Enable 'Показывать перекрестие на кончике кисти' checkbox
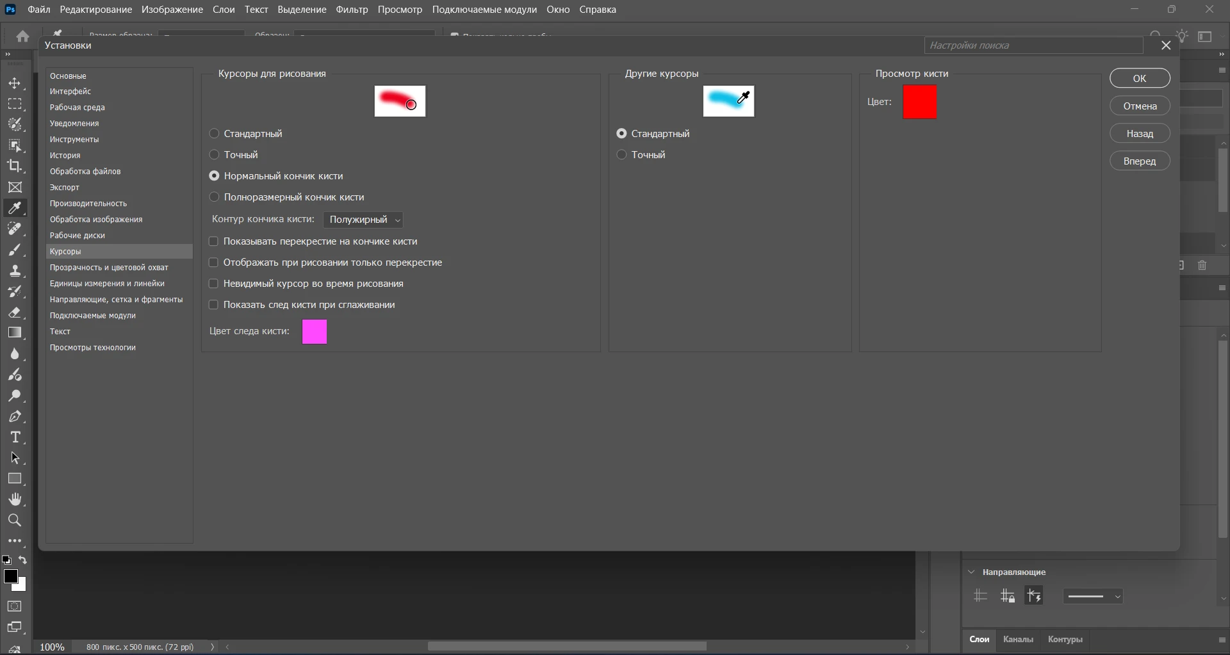Screen dimensions: 1230x655 tap(214, 241)
